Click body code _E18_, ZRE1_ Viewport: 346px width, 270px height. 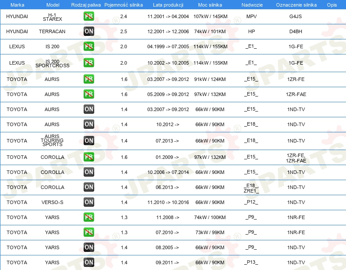pyautogui.click(x=251, y=188)
